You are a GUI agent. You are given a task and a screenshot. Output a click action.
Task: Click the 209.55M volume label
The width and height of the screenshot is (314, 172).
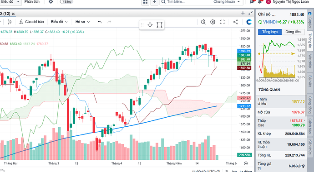click(x=244, y=155)
